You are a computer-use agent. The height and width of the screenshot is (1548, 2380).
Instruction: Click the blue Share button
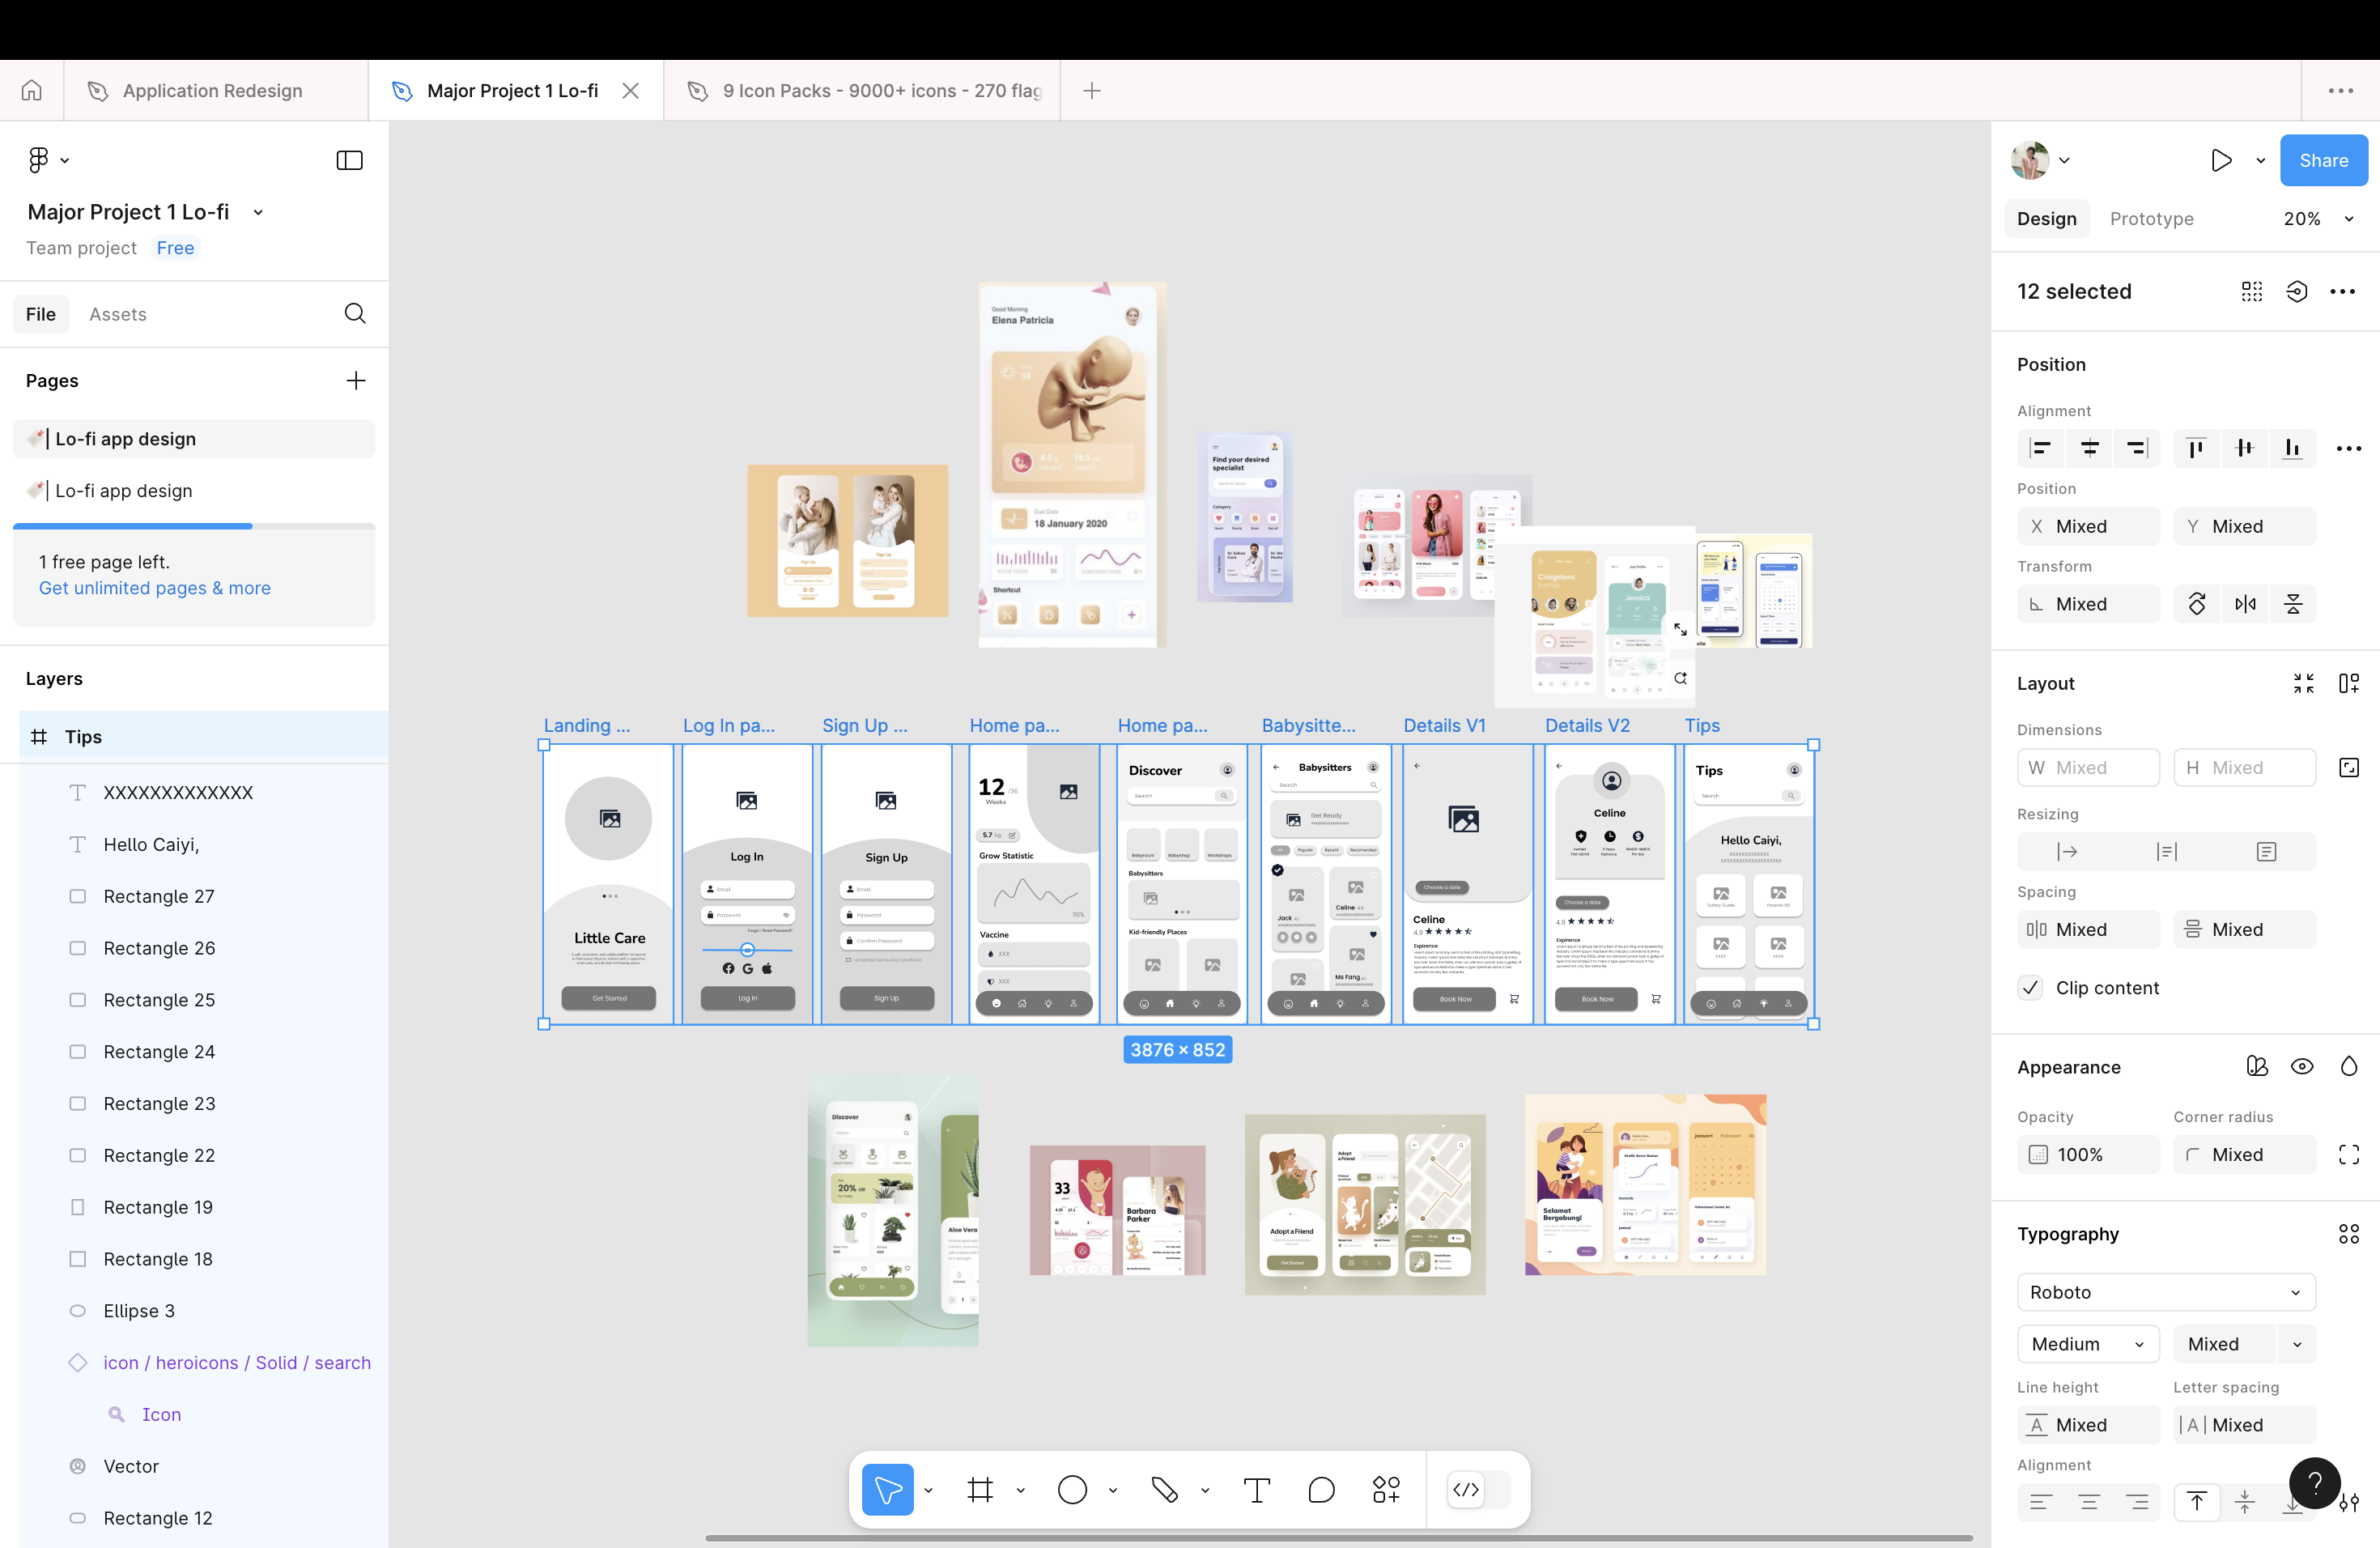pyautogui.click(x=2323, y=161)
